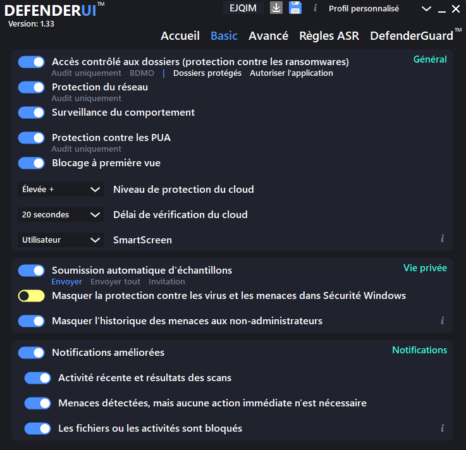Screen dimensions: 466x450
Task: Click the info icon in the SmartScreen row
Action: pyautogui.click(x=443, y=238)
